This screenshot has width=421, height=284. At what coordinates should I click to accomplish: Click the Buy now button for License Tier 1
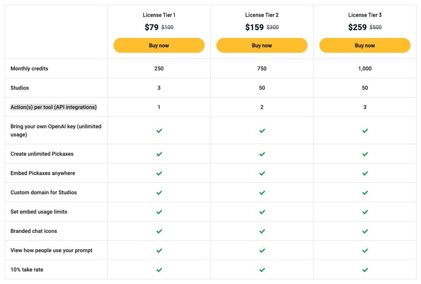point(159,45)
